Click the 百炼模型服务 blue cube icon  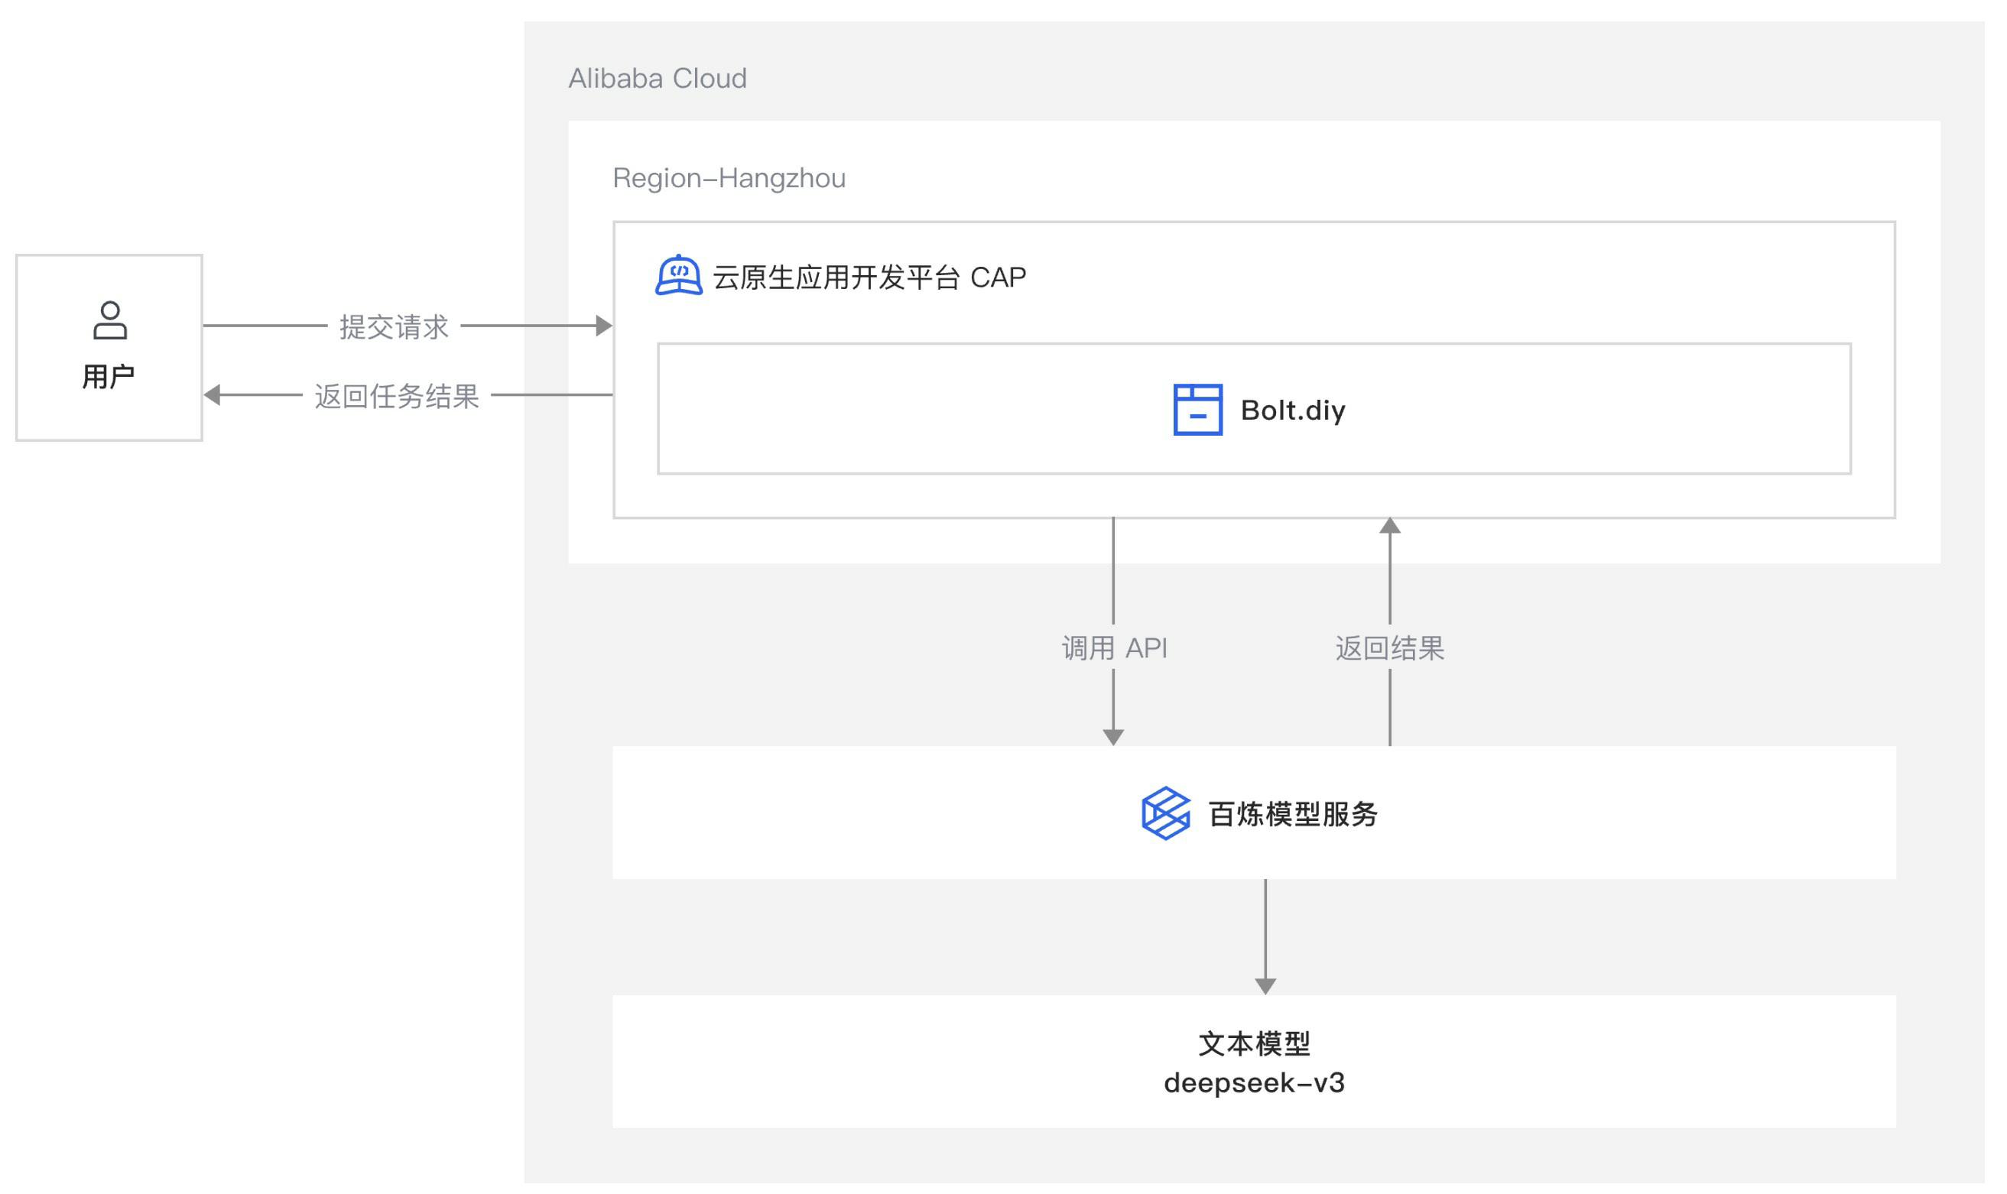(x=1165, y=813)
